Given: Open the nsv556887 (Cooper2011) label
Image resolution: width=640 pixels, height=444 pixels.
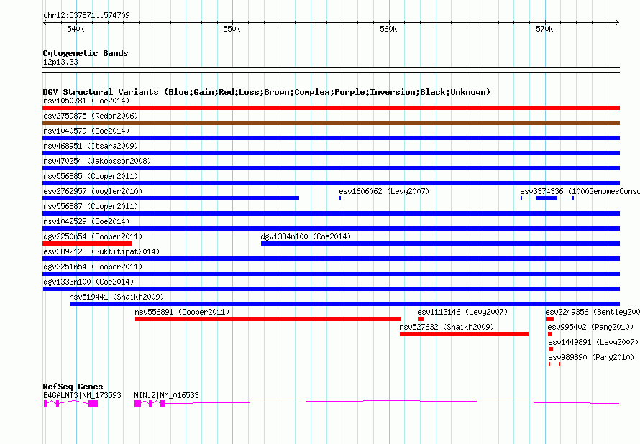Looking at the screenshot, I should (x=91, y=206).
